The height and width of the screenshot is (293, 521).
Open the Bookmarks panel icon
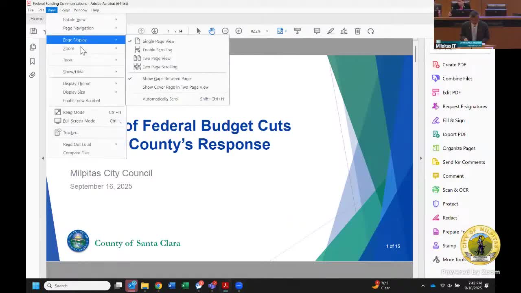33,61
